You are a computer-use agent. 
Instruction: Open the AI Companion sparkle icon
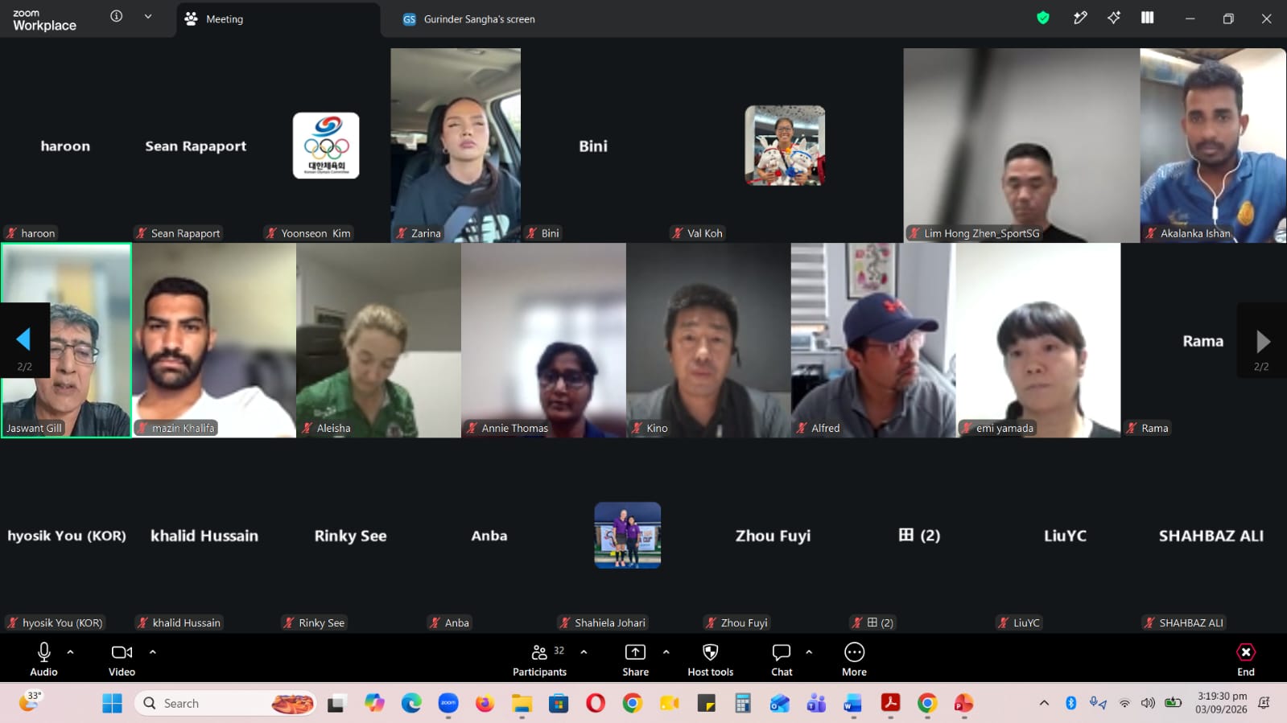1114,18
